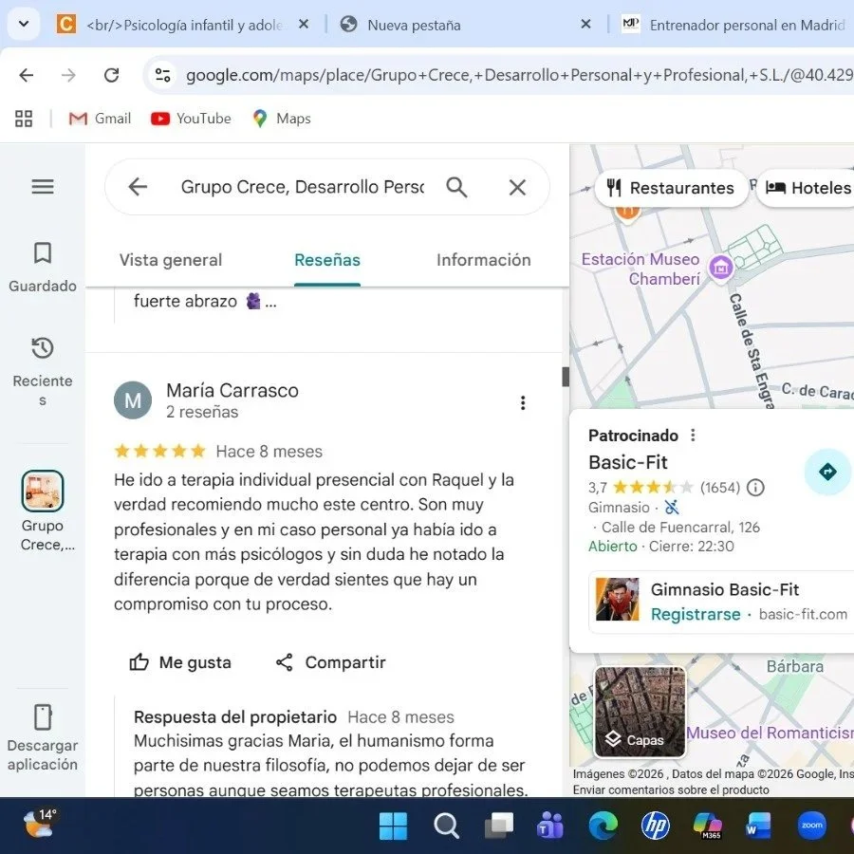
Task: Open the Windows Start menu
Action: (x=393, y=826)
